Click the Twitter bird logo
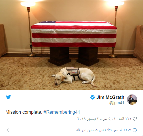Screen dimensions: 143x136 [8, 97]
